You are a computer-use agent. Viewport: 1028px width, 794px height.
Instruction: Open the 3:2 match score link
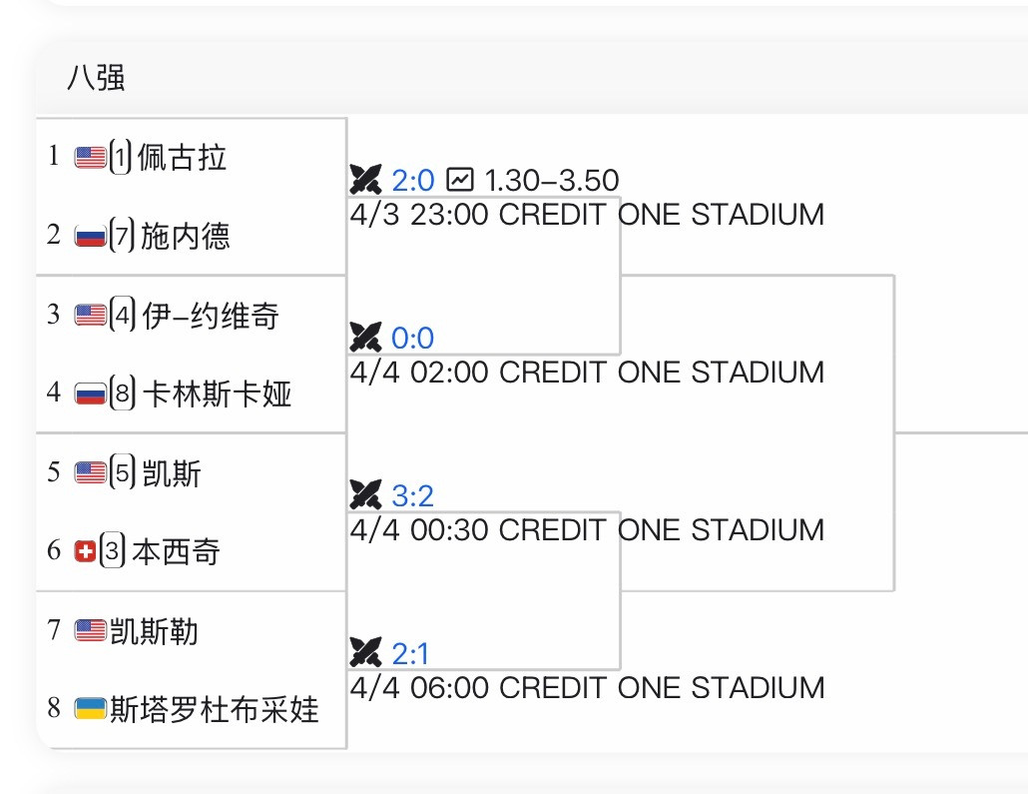pos(413,496)
